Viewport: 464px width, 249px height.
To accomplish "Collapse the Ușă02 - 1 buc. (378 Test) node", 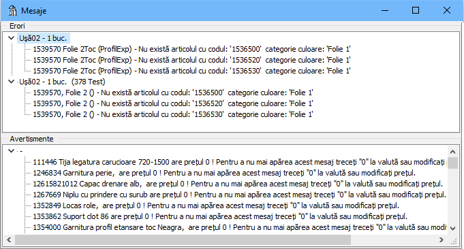I will click(x=12, y=82).
